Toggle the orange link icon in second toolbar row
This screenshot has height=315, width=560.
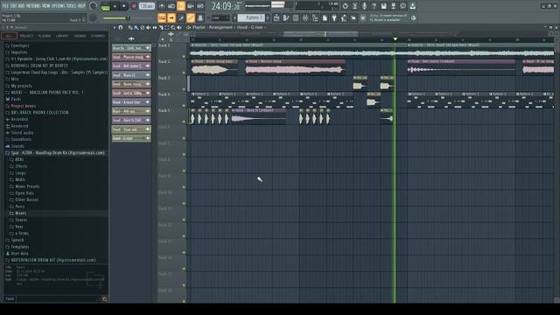191,17
